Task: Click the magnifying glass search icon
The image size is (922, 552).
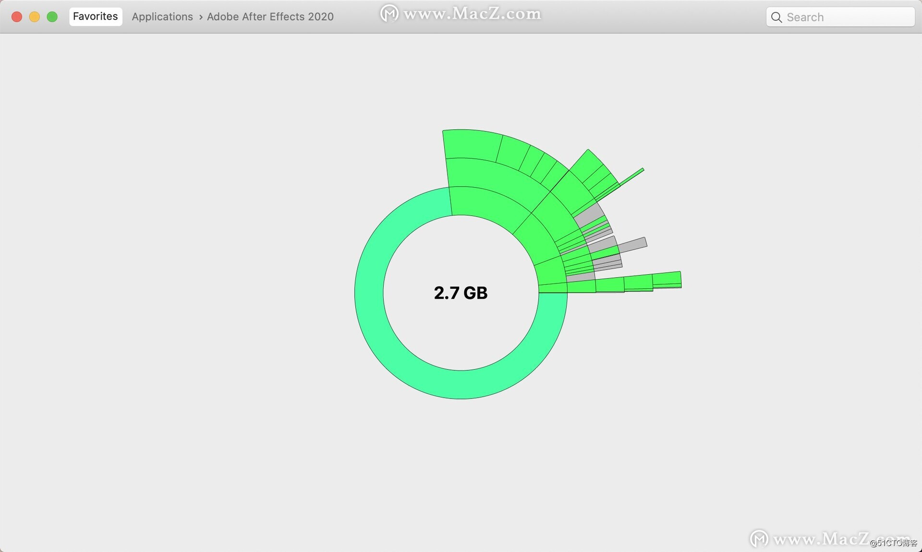Action: tap(776, 17)
